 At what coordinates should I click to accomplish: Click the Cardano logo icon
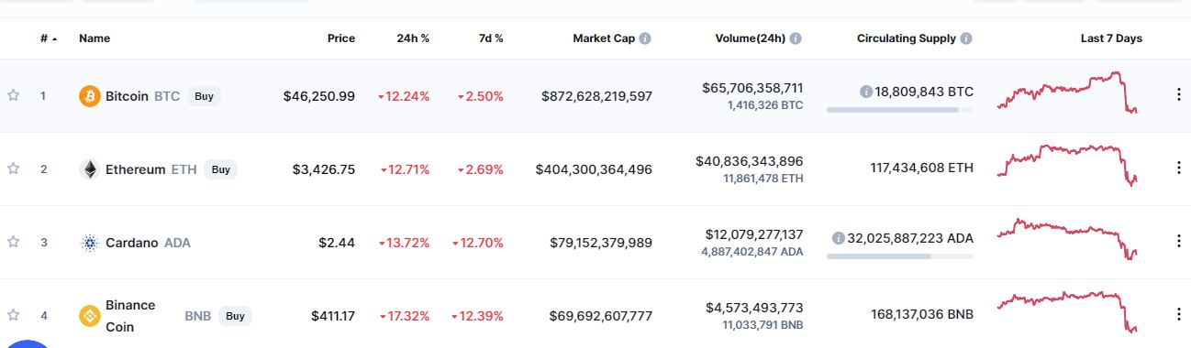click(90, 243)
